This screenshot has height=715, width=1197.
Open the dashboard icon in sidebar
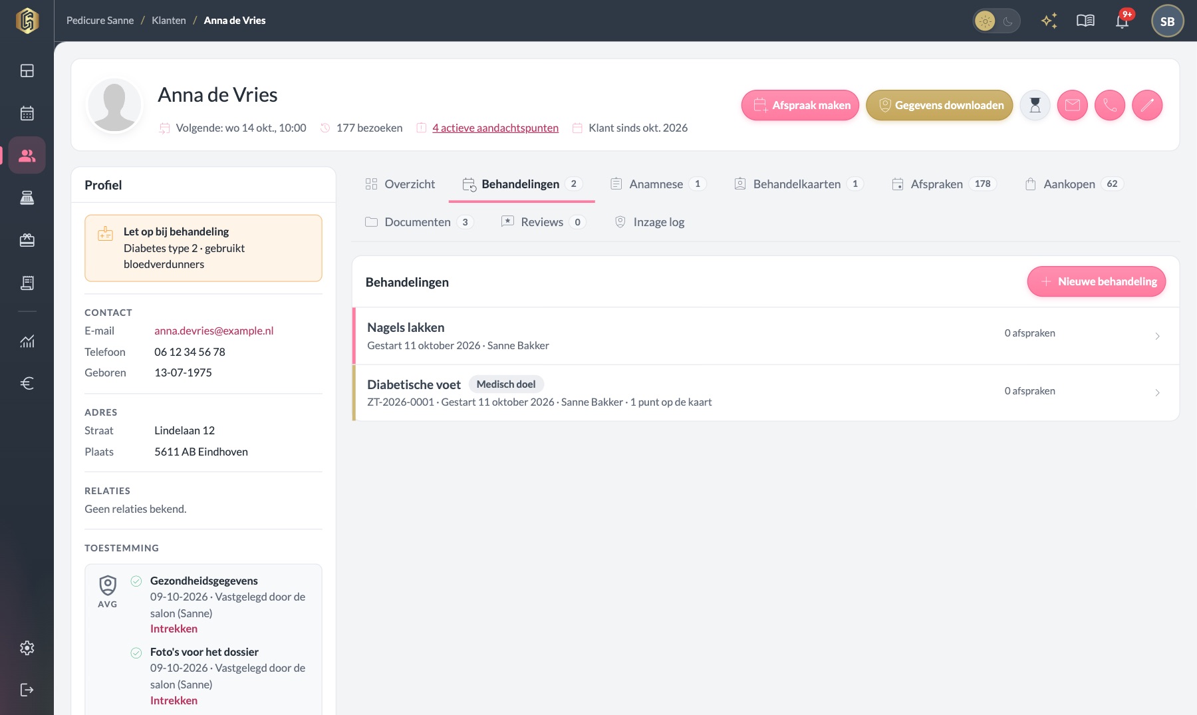(27, 71)
